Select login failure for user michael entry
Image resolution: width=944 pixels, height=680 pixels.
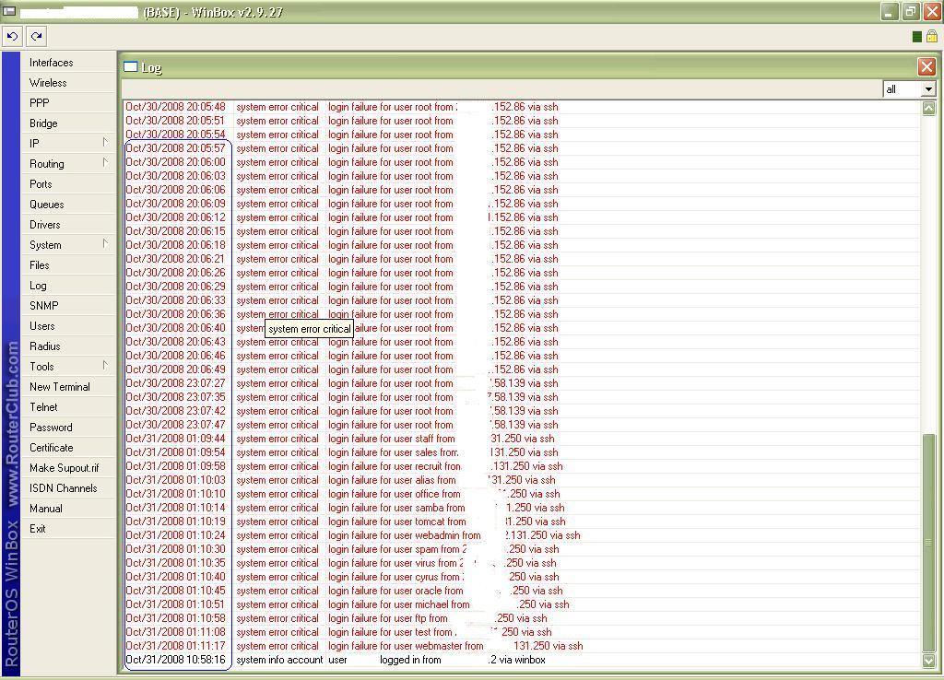[x=522, y=605]
